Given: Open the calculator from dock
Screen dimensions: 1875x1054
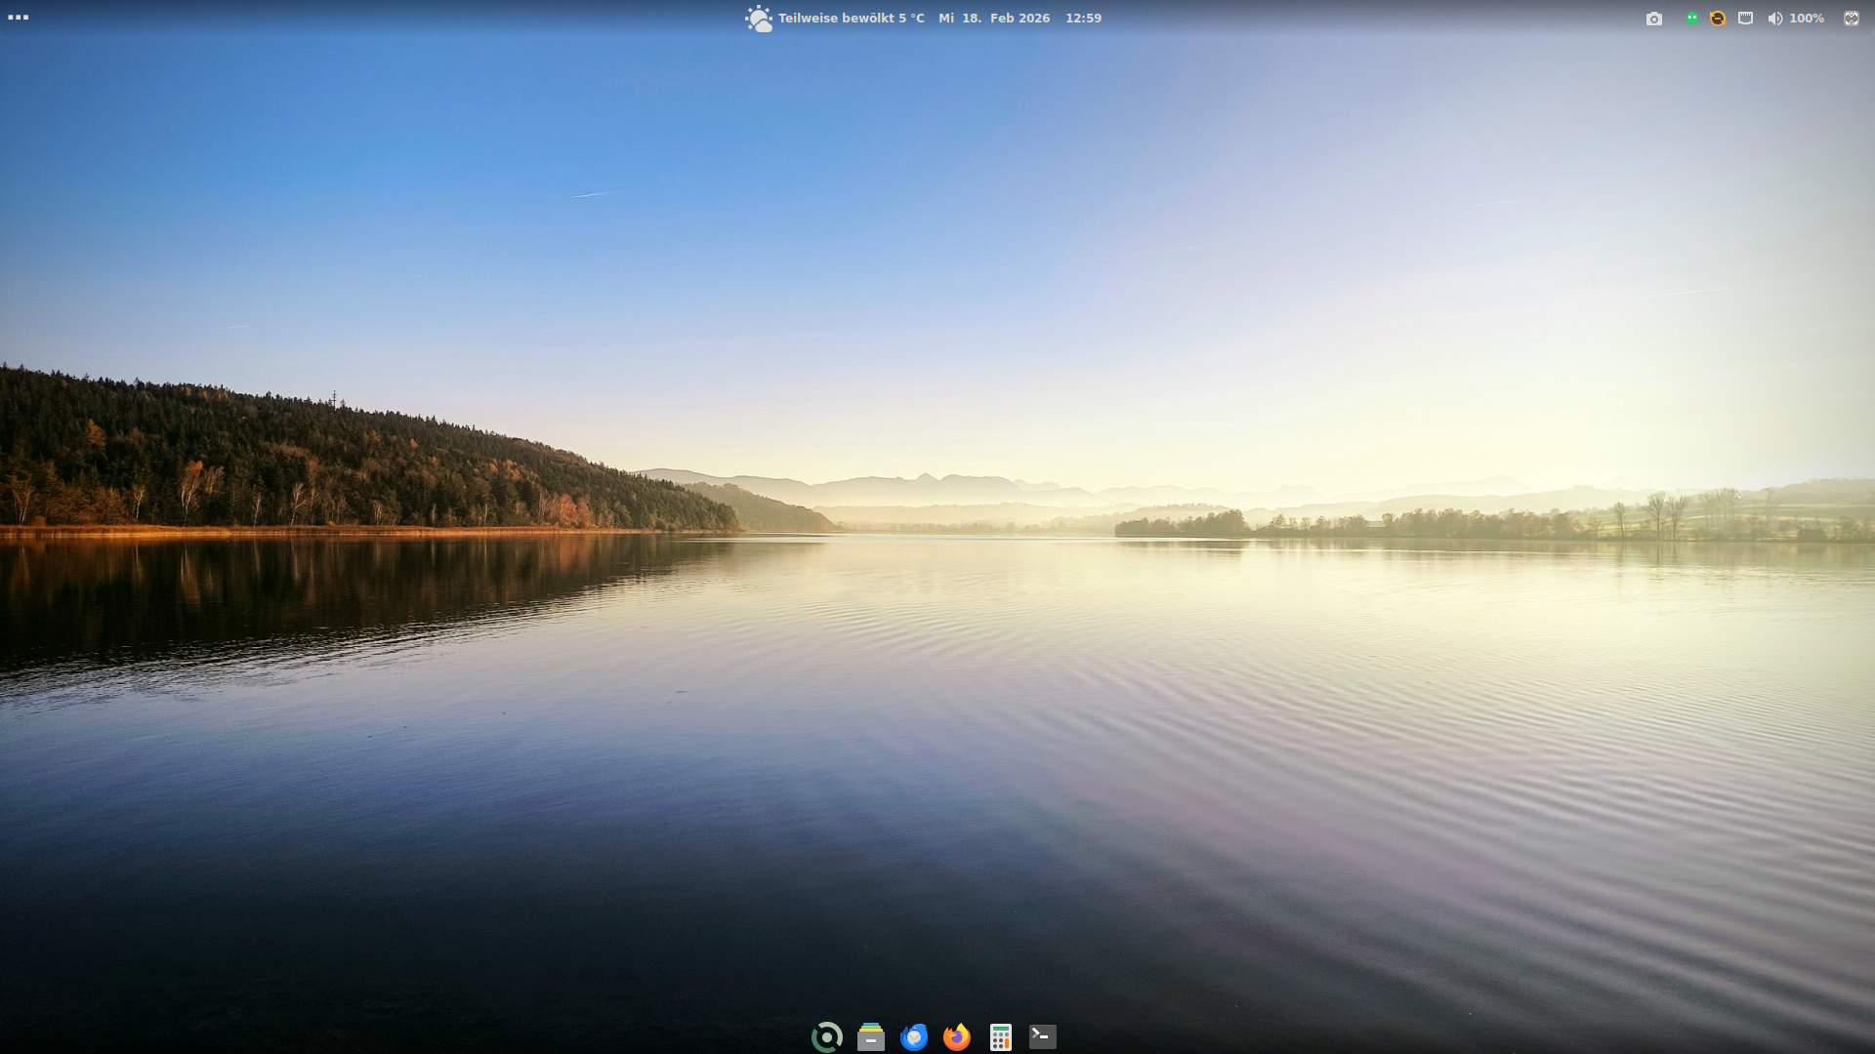Looking at the screenshot, I should point(1000,1036).
